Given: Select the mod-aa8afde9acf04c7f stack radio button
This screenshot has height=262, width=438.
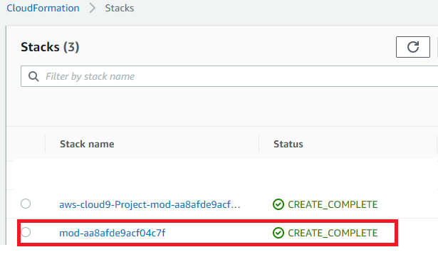Looking at the screenshot, I should [26, 232].
